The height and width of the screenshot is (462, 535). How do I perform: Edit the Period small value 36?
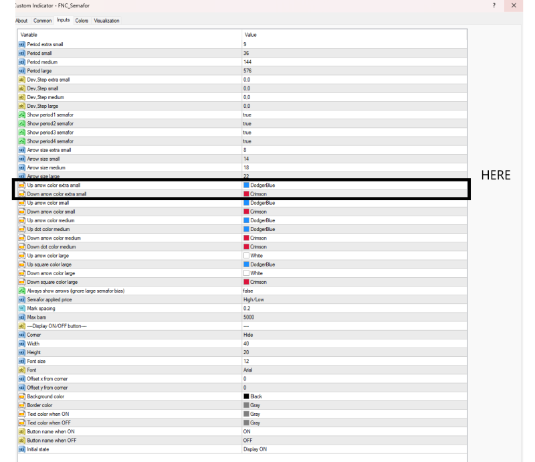[246, 54]
